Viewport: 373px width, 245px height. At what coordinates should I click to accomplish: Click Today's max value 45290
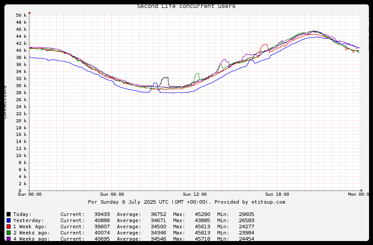click(203, 214)
